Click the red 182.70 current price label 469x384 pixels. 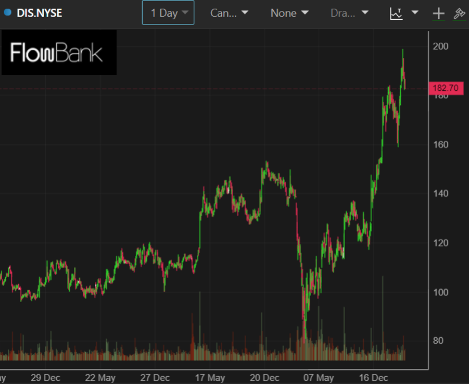pyautogui.click(x=445, y=88)
